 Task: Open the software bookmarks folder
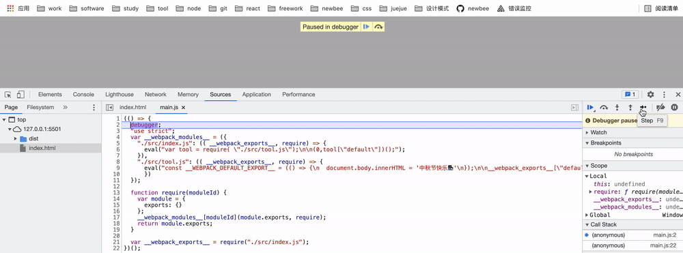pyautogui.click(x=86, y=8)
